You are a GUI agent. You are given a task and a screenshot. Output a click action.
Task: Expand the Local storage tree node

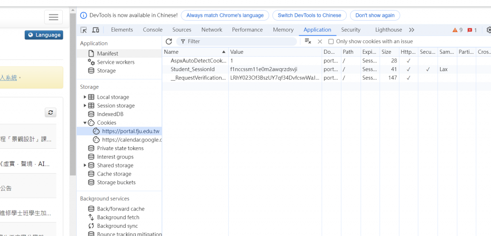point(85,97)
